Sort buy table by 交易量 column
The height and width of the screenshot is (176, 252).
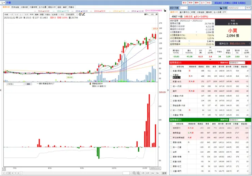click(236, 66)
